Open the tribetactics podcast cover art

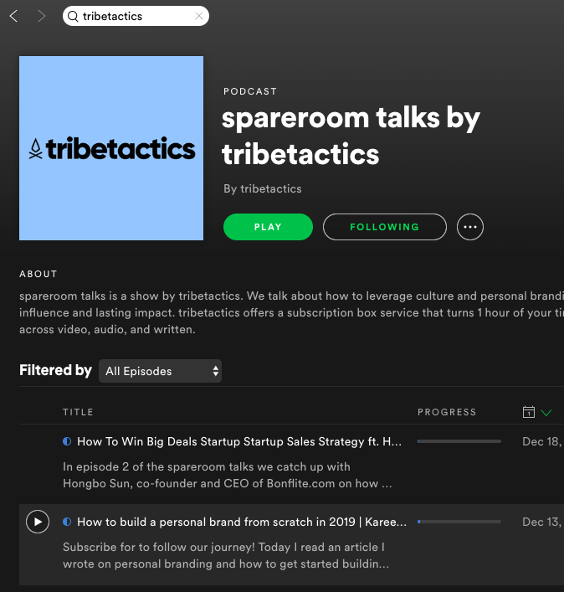click(x=111, y=148)
